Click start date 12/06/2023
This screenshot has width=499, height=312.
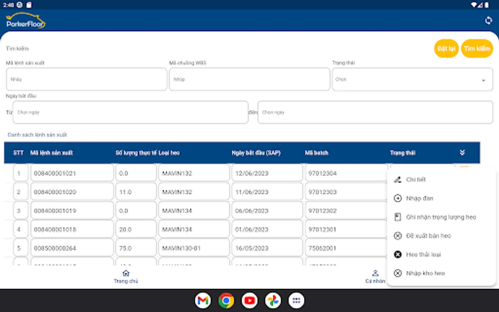pyautogui.click(x=267, y=173)
